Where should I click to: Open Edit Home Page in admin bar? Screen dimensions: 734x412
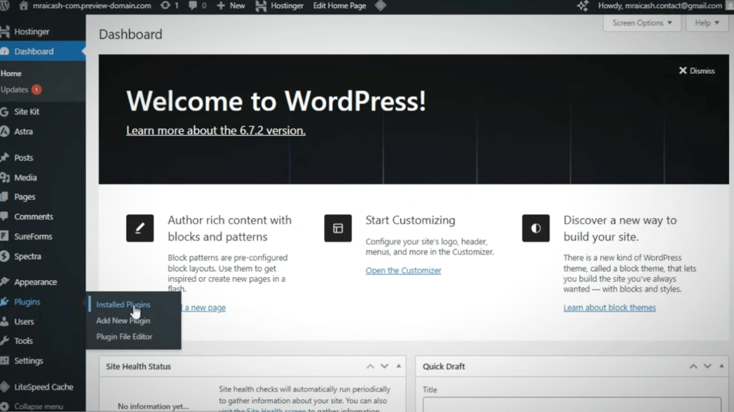(340, 6)
